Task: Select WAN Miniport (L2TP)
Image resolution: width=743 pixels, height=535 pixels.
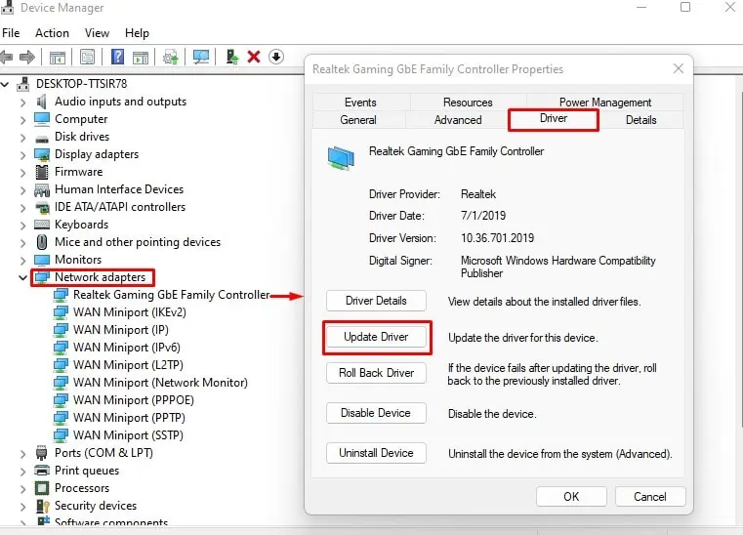Action: 118,365
